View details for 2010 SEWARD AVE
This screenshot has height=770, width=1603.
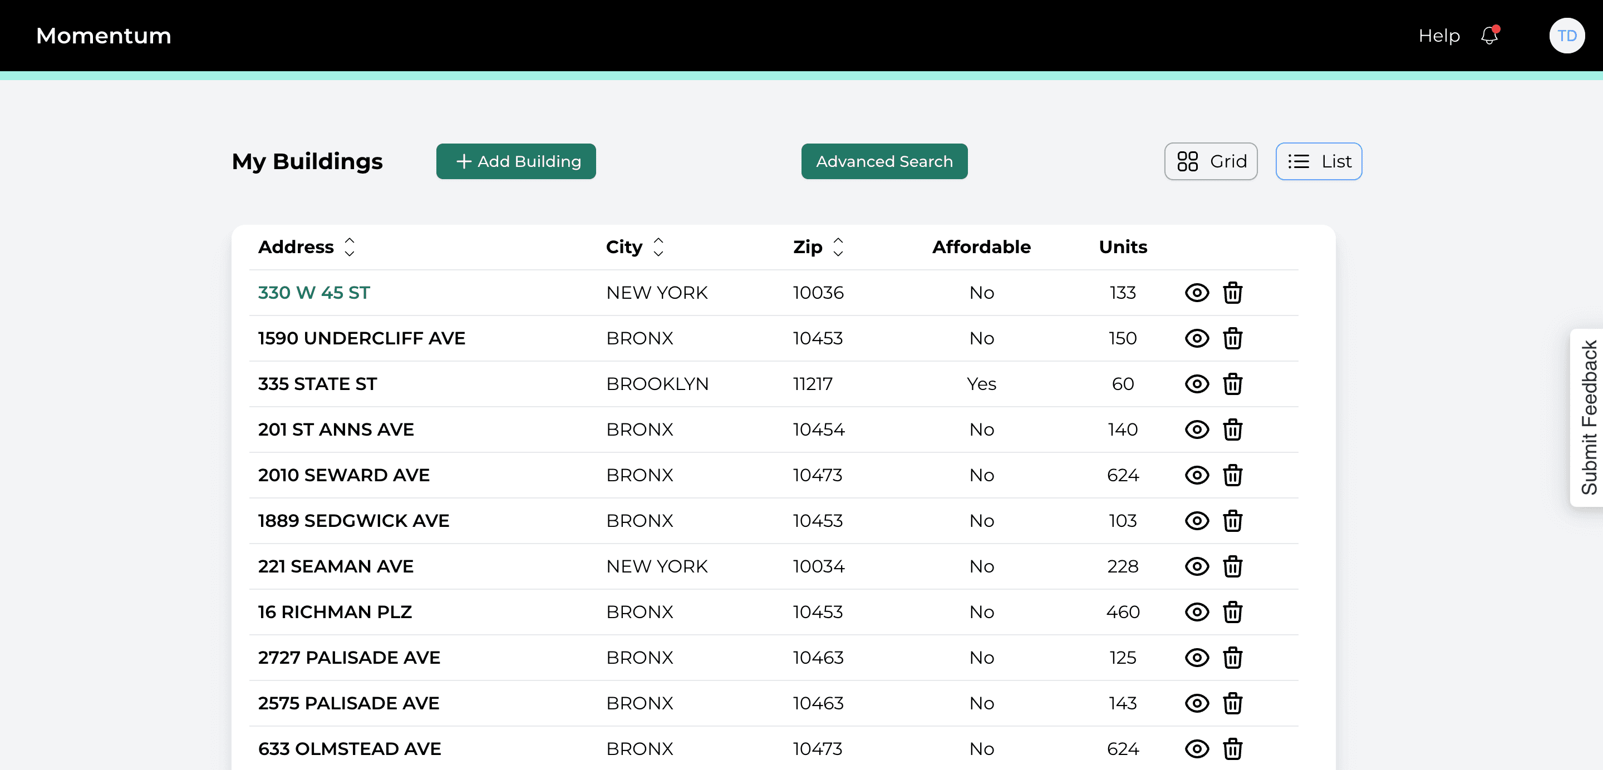tap(1196, 475)
